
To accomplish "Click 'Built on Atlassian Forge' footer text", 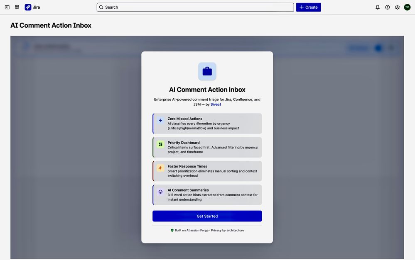I will (x=192, y=231).
